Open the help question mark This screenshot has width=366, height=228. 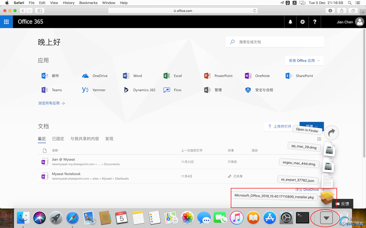click(x=315, y=22)
